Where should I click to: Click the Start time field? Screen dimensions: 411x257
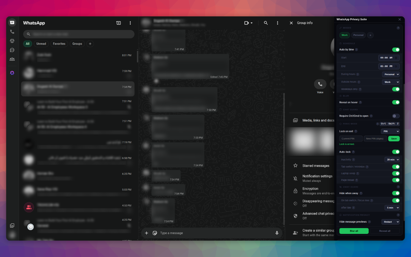389,58
